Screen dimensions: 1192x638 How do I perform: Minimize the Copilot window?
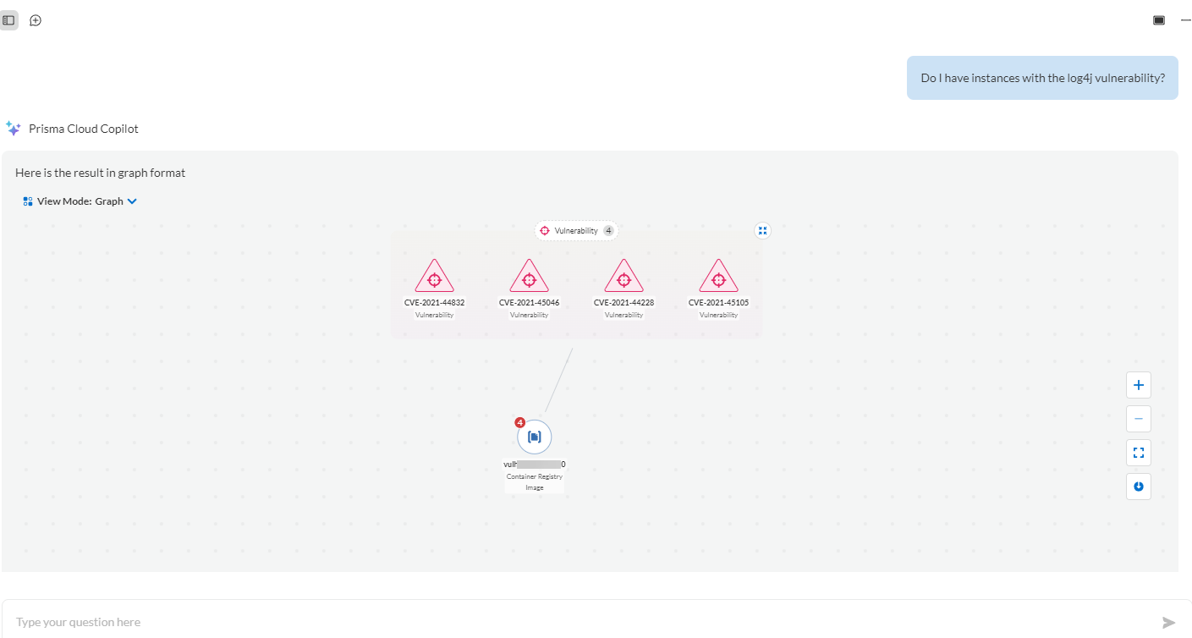point(1185,20)
